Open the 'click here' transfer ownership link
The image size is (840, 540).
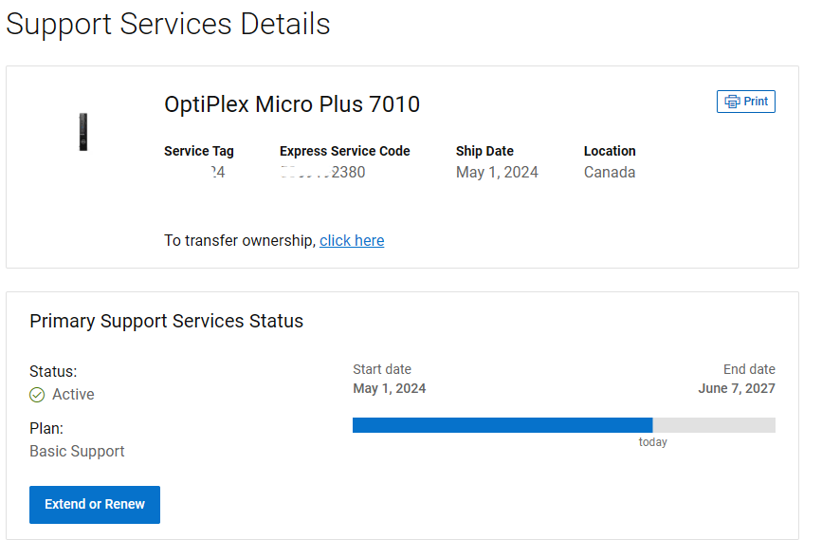tap(352, 240)
